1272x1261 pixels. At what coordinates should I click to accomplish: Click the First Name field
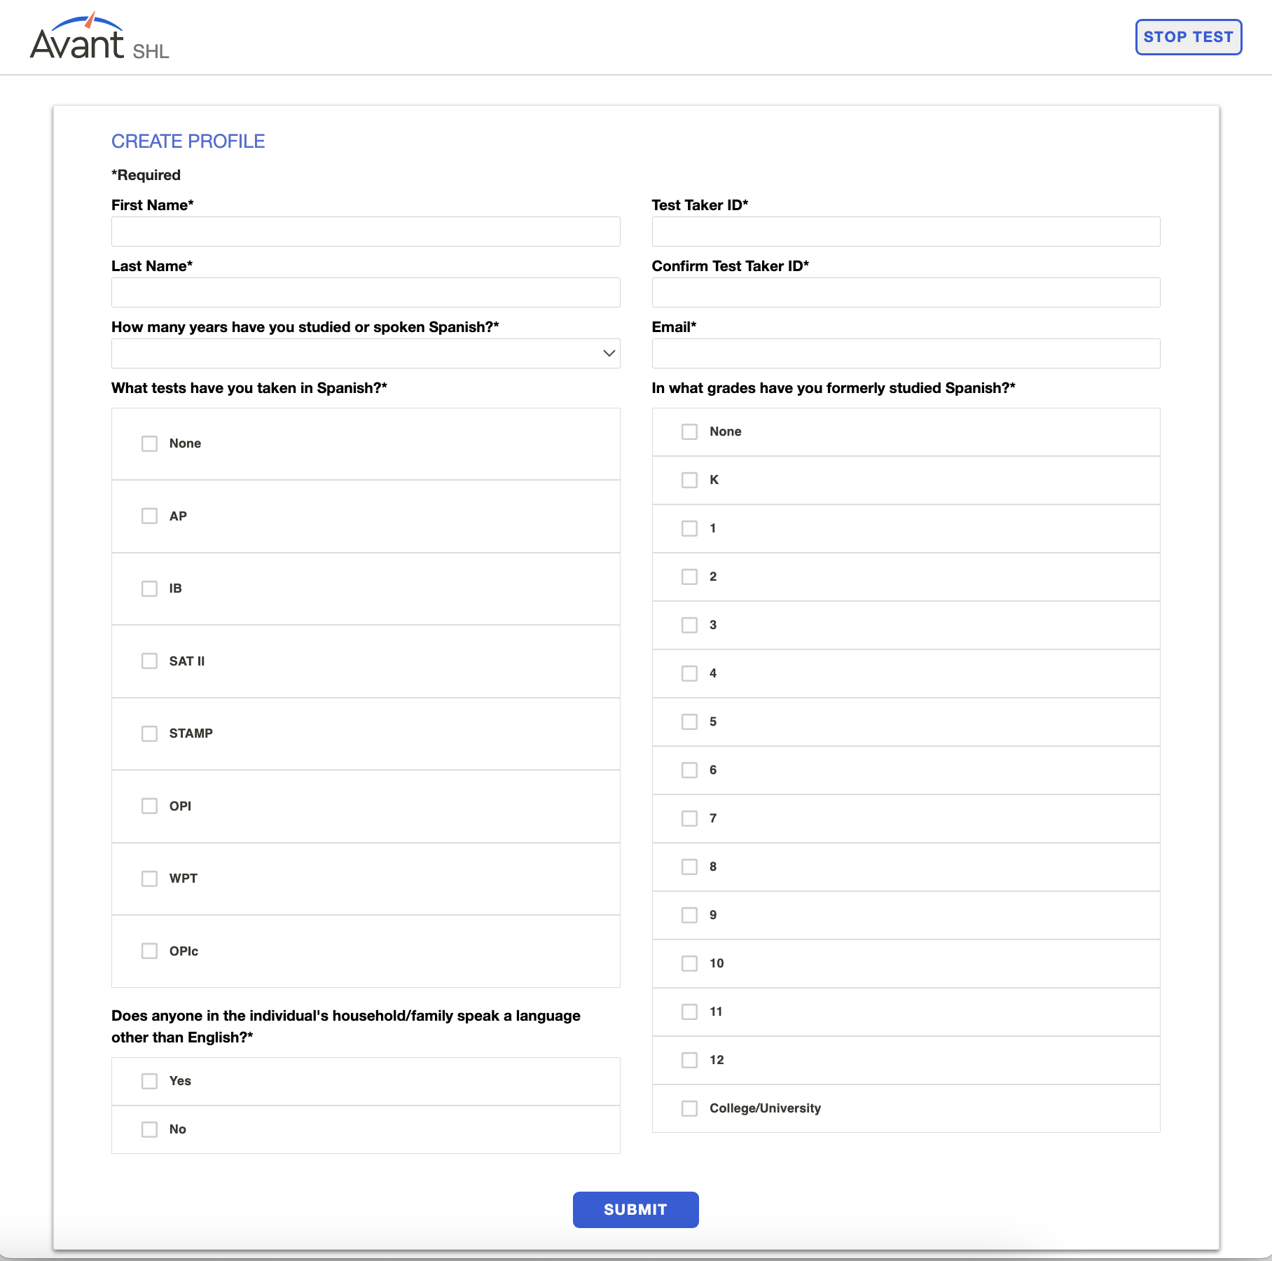365,232
